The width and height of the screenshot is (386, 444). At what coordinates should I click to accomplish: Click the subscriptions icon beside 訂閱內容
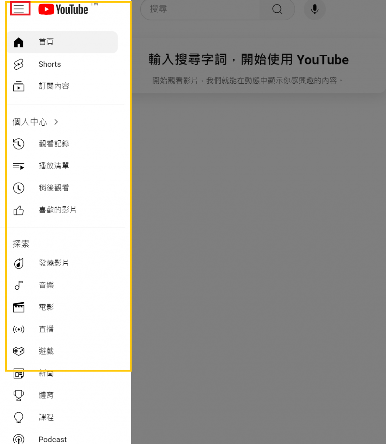pyautogui.click(x=19, y=86)
